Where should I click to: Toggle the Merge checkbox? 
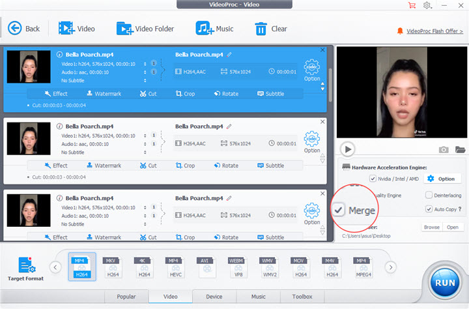pyautogui.click(x=338, y=210)
